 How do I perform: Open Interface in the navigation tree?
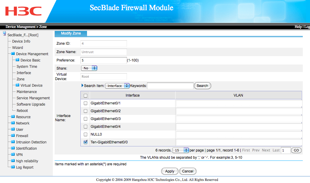(24, 73)
